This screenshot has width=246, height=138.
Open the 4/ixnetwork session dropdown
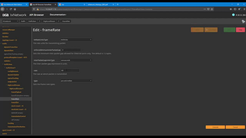click(10, 21)
